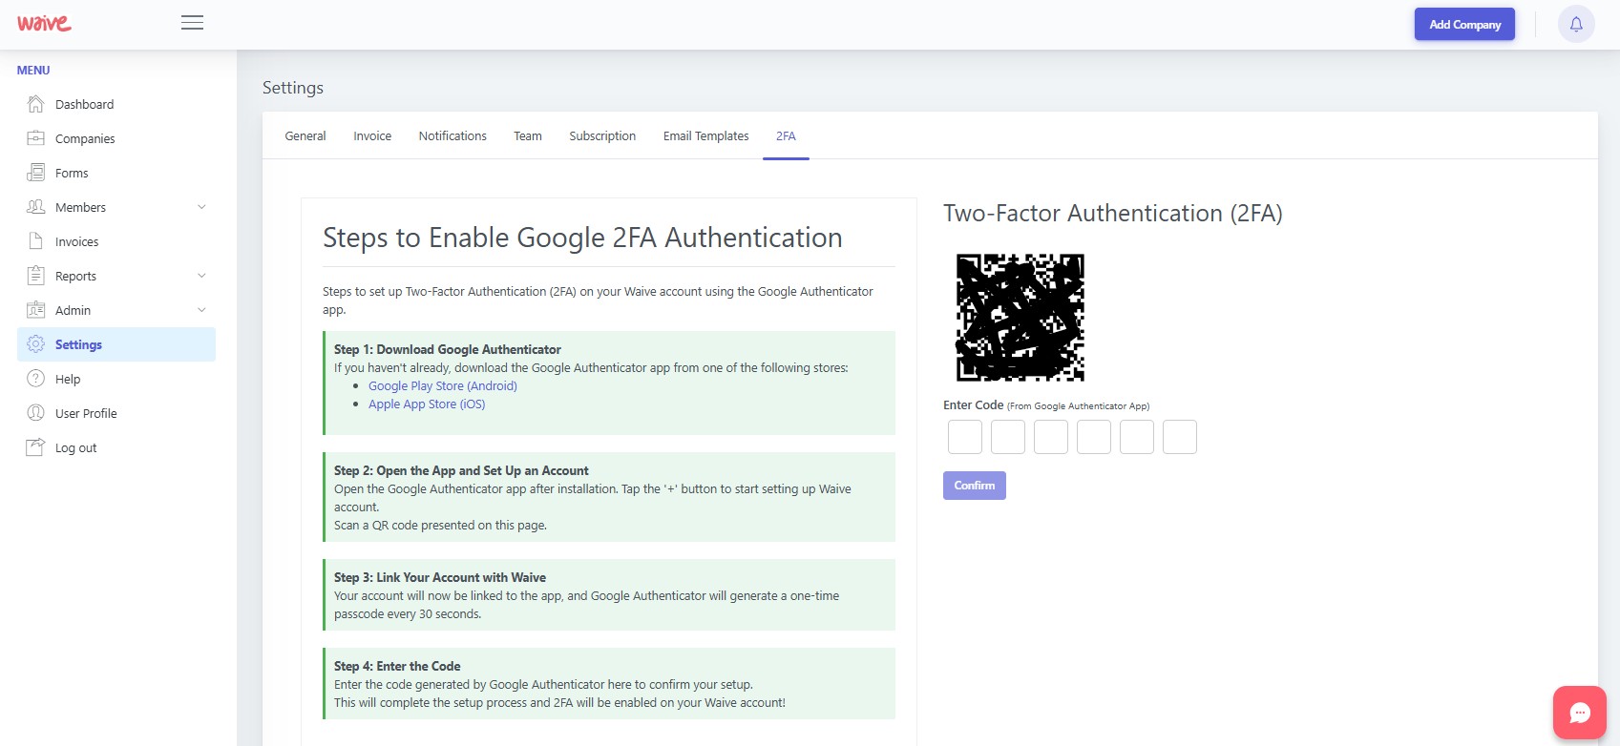Click the Waive logo
The image size is (1620, 746).
pos(44,23)
